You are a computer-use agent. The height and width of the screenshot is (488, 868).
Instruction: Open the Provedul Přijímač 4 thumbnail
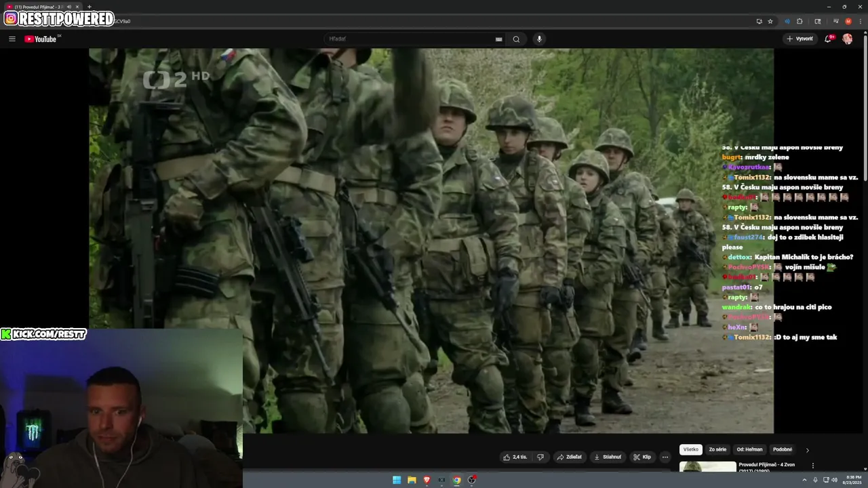point(707,467)
